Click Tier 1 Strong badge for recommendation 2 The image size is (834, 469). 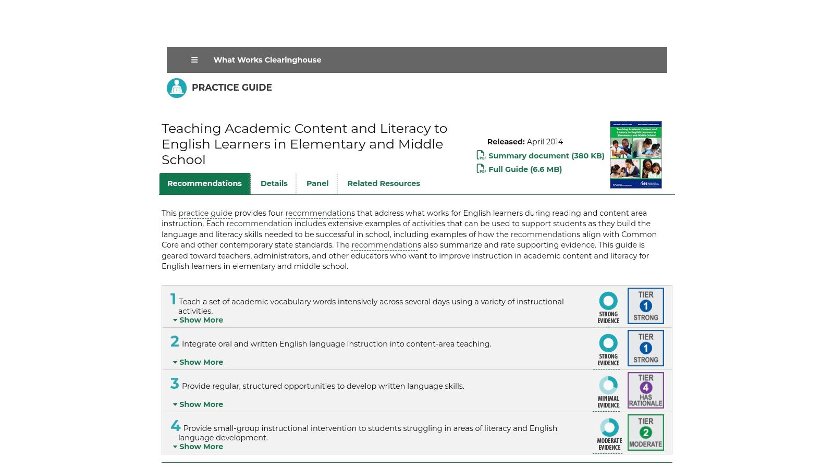pos(646,348)
